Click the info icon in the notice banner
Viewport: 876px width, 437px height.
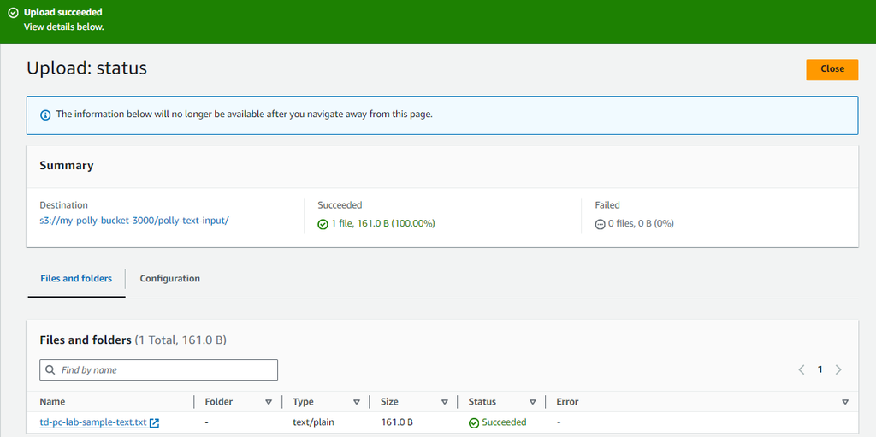click(x=45, y=115)
